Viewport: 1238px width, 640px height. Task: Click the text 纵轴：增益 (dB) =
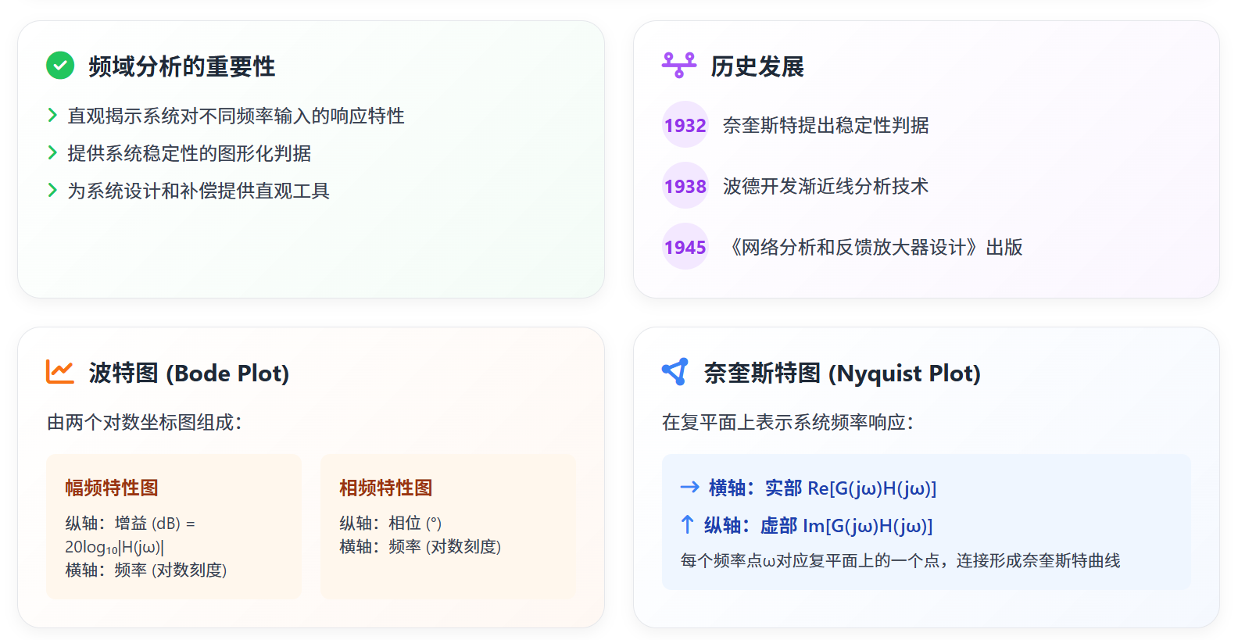pos(130,523)
